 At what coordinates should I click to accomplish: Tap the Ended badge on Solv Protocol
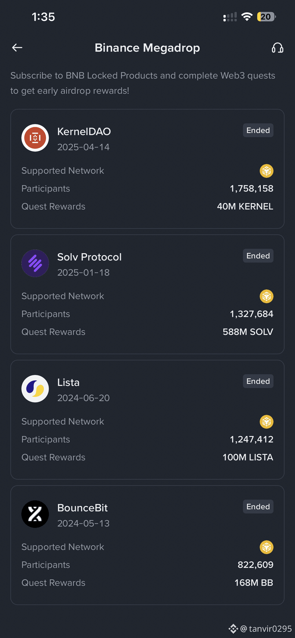pyautogui.click(x=258, y=256)
